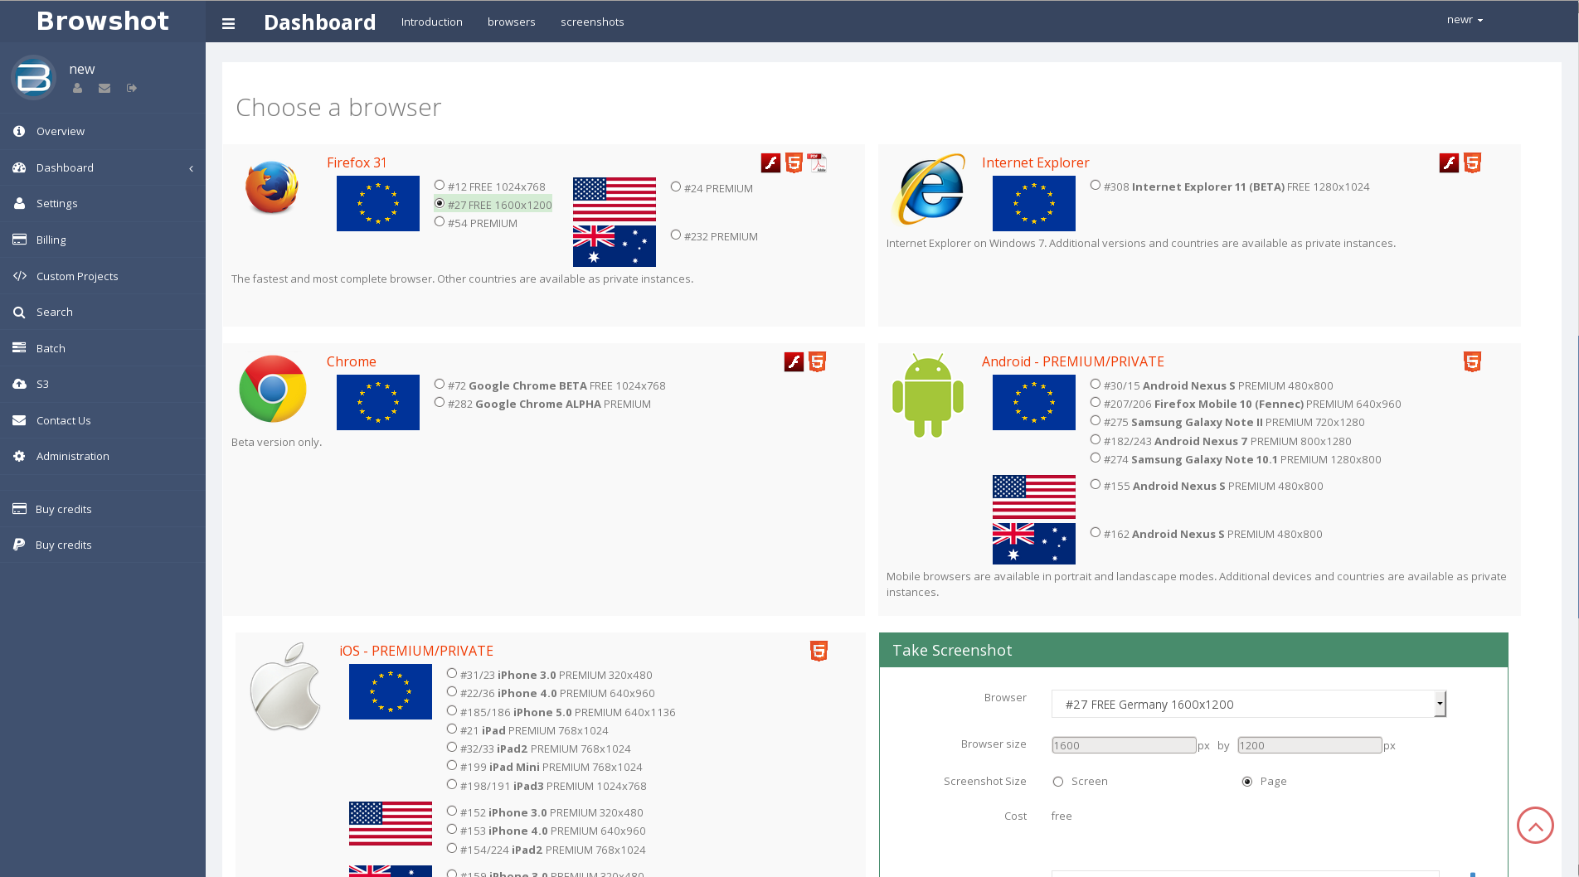Click the envelope icon under new
Viewport: 1579px width, 877px height.
(104, 88)
